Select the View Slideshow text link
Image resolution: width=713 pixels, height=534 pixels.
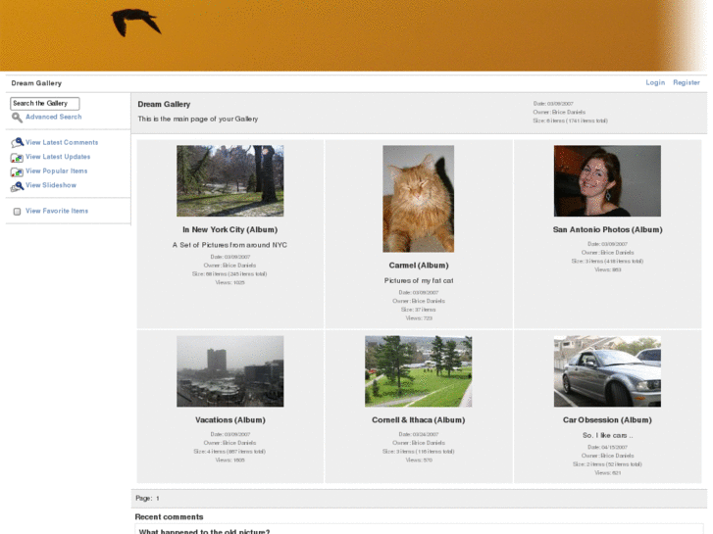coord(51,185)
